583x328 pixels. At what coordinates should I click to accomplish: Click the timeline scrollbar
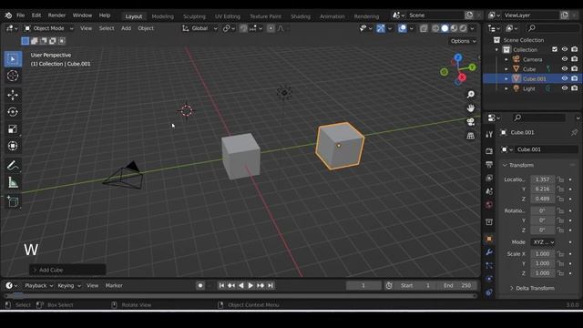click(x=240, y=296)
